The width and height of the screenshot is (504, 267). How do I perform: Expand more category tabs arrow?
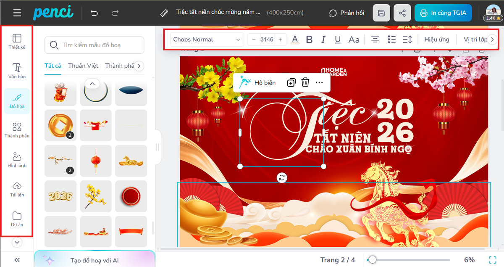point(139,66)
